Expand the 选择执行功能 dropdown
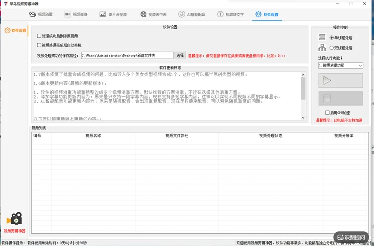This screenshot has width=374, height=246. [341, 66]
